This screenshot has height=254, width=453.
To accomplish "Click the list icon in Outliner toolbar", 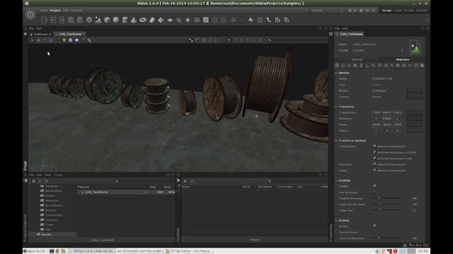I will (185, 181).
